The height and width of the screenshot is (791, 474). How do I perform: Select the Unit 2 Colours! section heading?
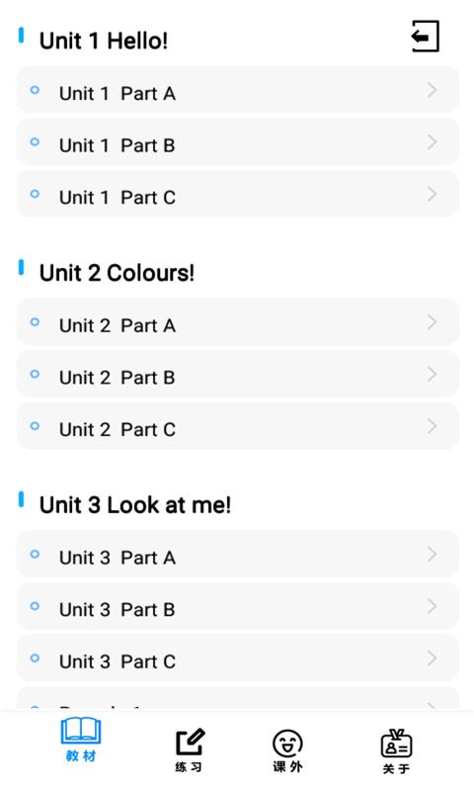117,273
